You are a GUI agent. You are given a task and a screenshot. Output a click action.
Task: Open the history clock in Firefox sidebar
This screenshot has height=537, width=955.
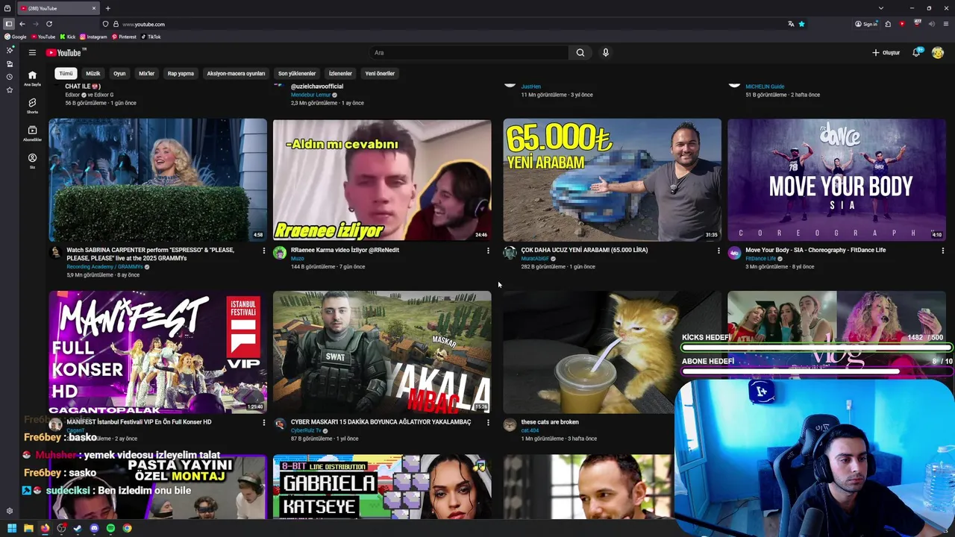9,77
